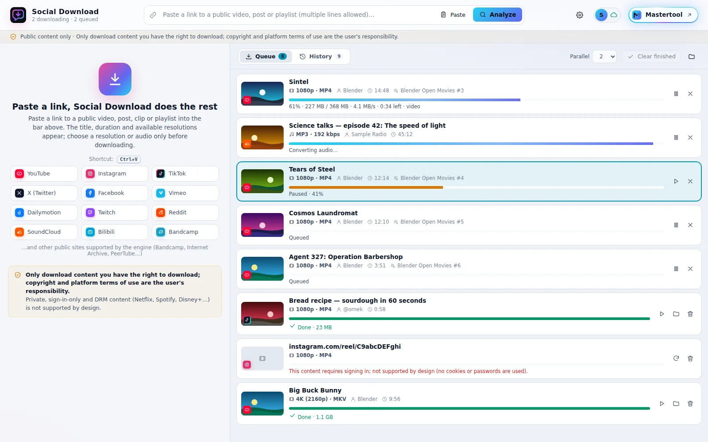
Task: Remove Agent 327 Operation Barbershop from queue
Action: pos(690,269)
